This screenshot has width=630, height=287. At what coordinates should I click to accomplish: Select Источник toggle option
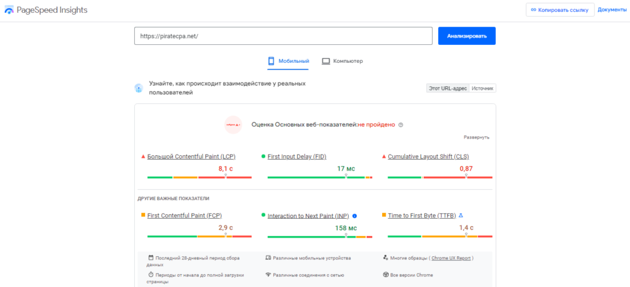click(482, 89)
